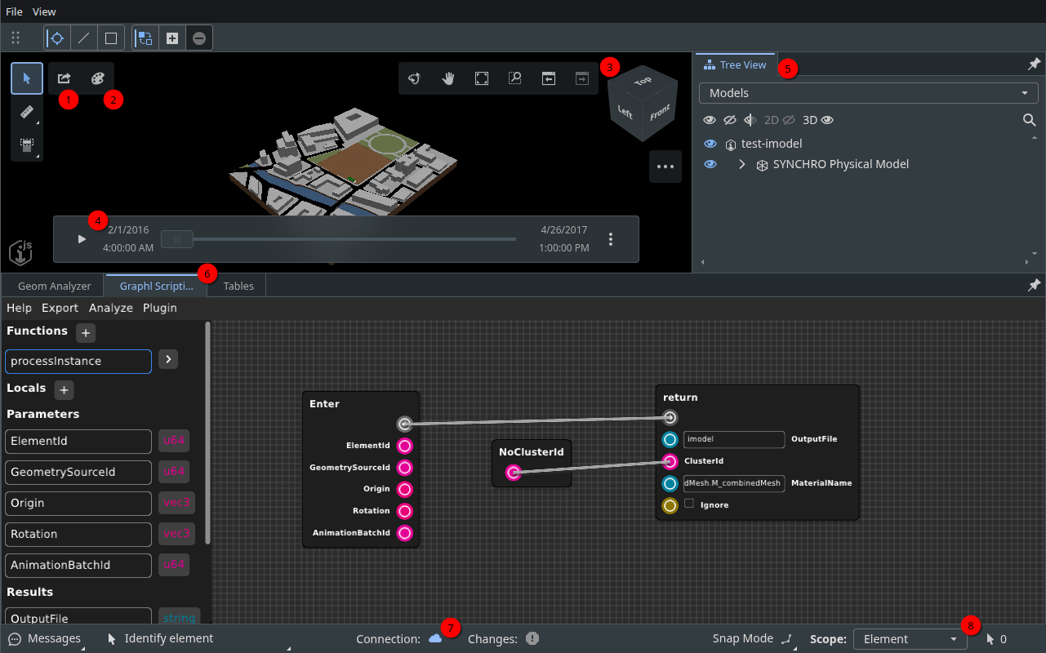Add a new function with the plus button
The height and width of the screenshot is (653, 1046).
85,332
